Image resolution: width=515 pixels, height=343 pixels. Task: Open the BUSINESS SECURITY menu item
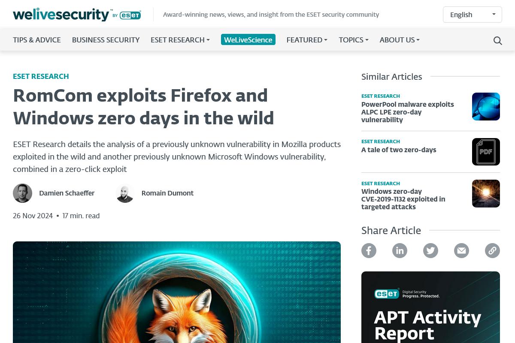[106, 39]
